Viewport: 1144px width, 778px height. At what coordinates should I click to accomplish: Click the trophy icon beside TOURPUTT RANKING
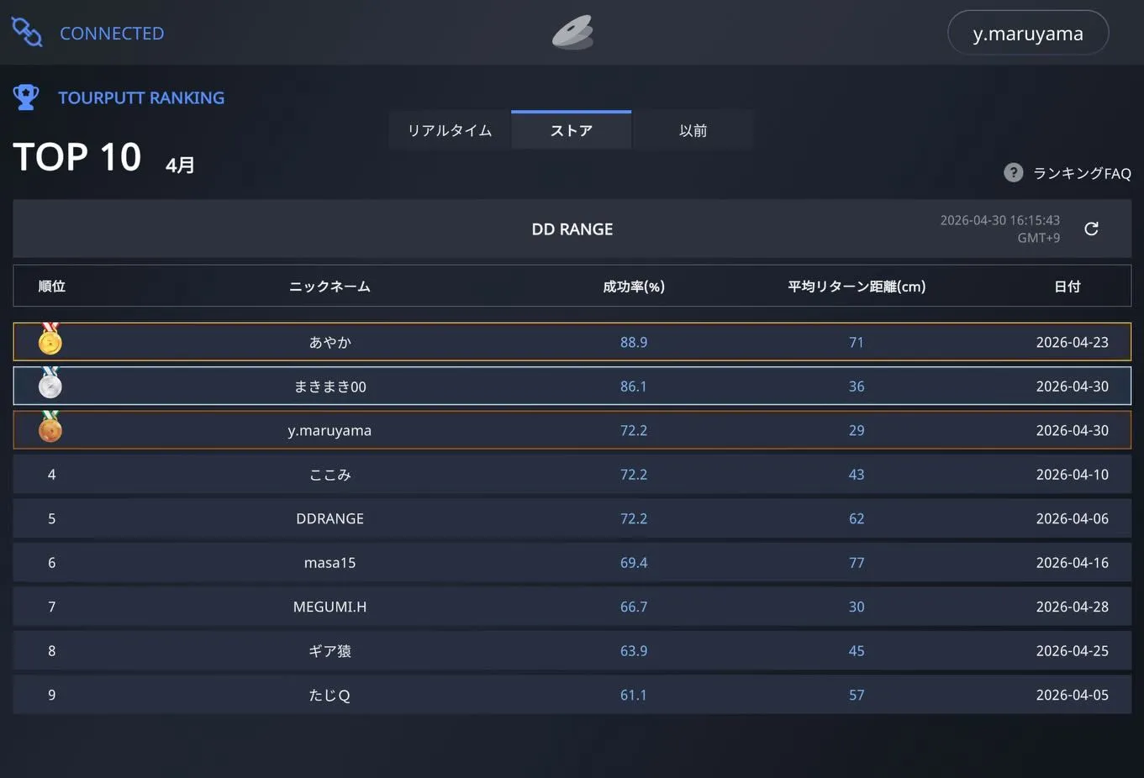(x=25, y=97)
